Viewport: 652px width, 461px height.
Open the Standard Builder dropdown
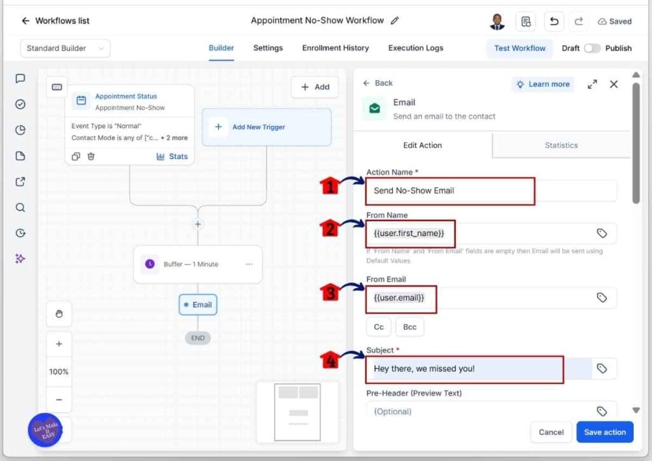click(65, 48)
